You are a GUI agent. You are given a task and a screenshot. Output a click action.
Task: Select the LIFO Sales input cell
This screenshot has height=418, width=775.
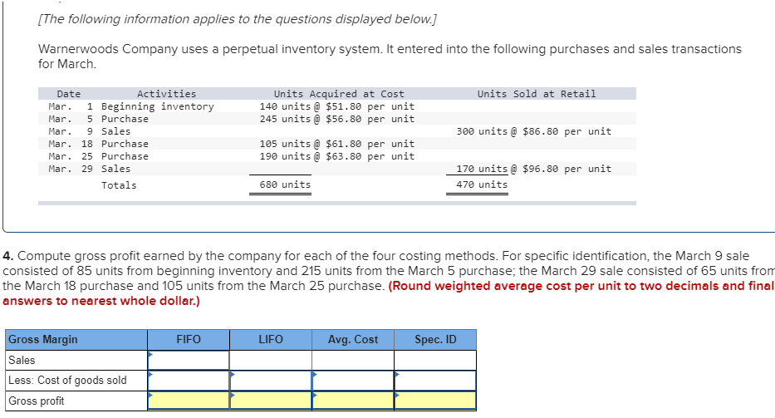(x=271, y=360)
